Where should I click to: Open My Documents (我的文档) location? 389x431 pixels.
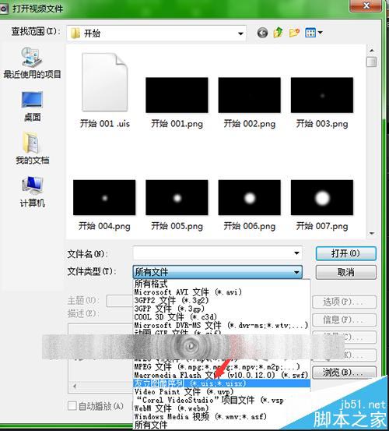(32, 148)
